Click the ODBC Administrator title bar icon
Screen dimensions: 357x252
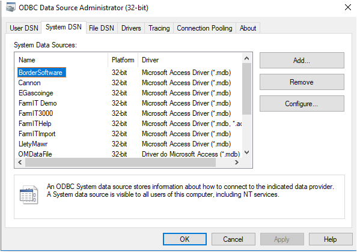tap(10, 7)
